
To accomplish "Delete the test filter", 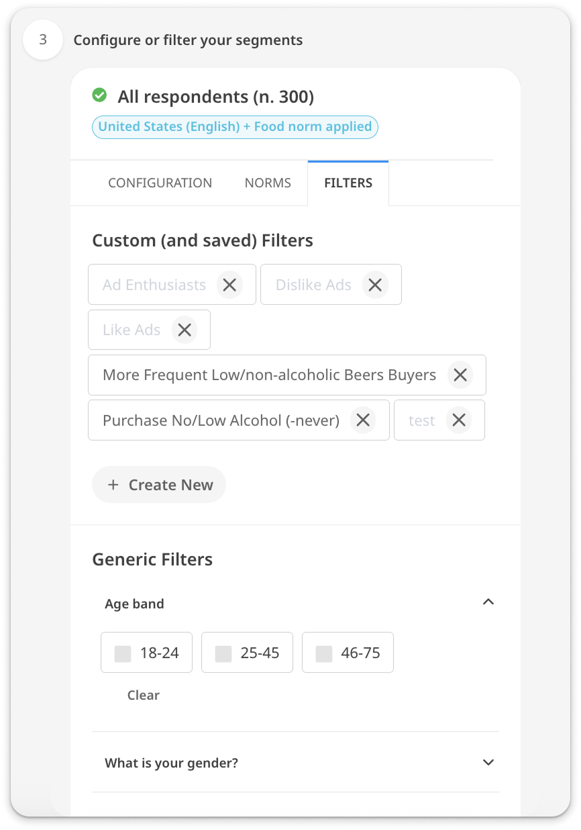I will tap(459, 420).
